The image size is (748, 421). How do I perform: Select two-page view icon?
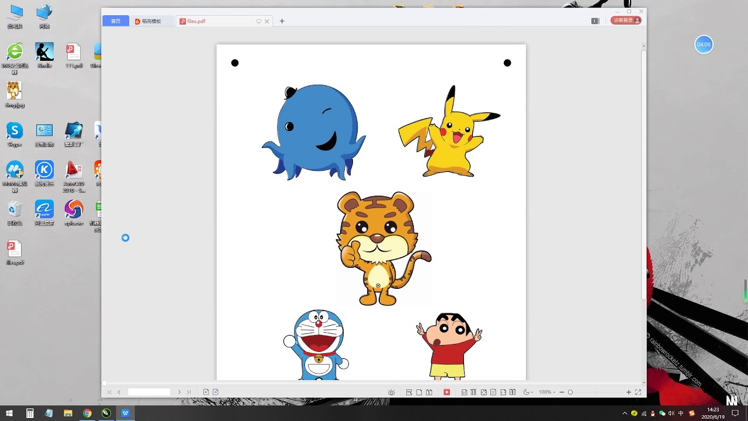click(429, 392)
